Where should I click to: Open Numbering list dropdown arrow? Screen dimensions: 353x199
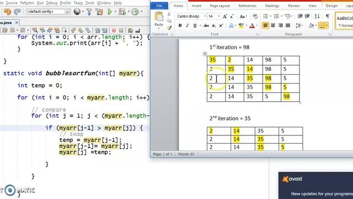point(281,16)
